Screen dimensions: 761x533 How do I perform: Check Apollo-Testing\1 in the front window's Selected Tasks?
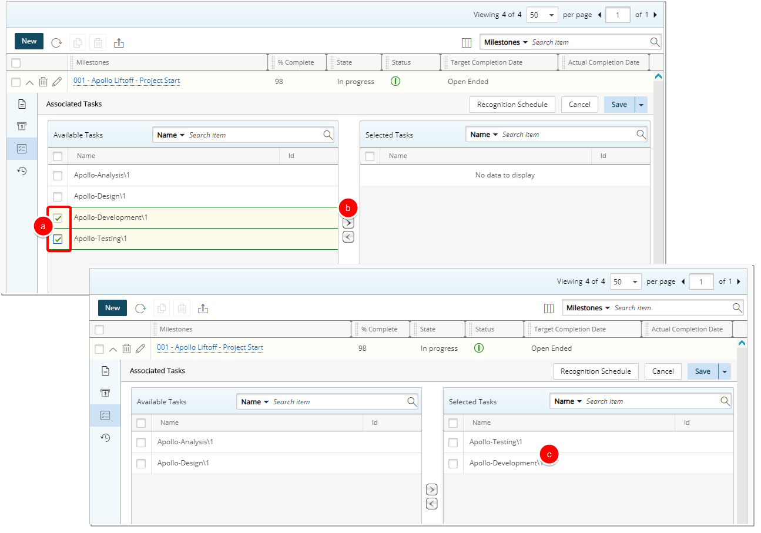[453, 443]
